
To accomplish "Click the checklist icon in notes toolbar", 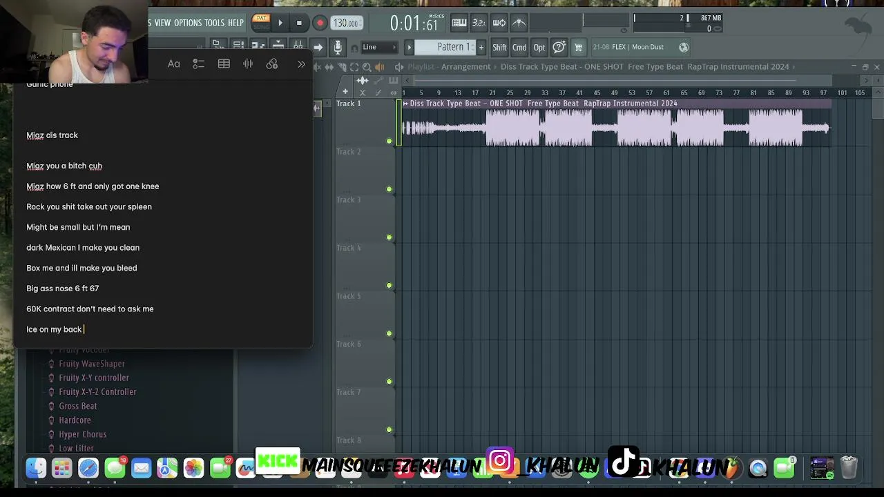I will click(x=199, y=64).
